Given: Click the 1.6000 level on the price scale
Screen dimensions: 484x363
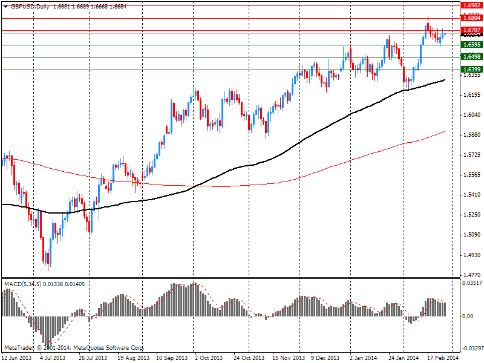Looking at the screenshot, I should point(471,115).
